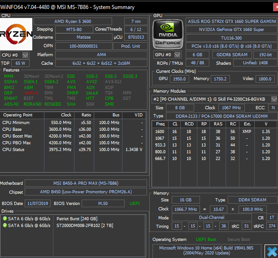Select the CPU PBO Max row
This screenshot has height=258, width=278.
73,143
